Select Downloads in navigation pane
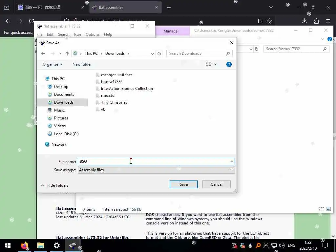This screenshot has height=252, width=336. click(x=64, y=102)
